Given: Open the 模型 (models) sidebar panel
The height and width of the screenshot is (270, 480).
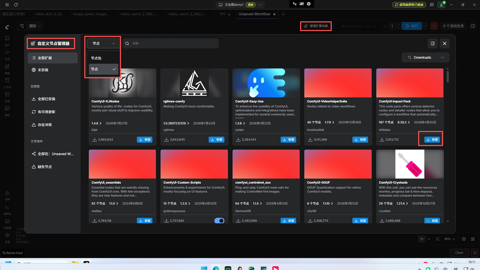Looking at the screenshot, I should tap(7, 69).
